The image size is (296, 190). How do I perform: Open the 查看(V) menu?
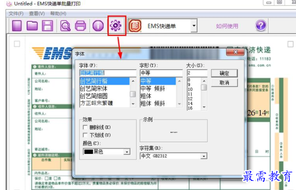(37, 13)
